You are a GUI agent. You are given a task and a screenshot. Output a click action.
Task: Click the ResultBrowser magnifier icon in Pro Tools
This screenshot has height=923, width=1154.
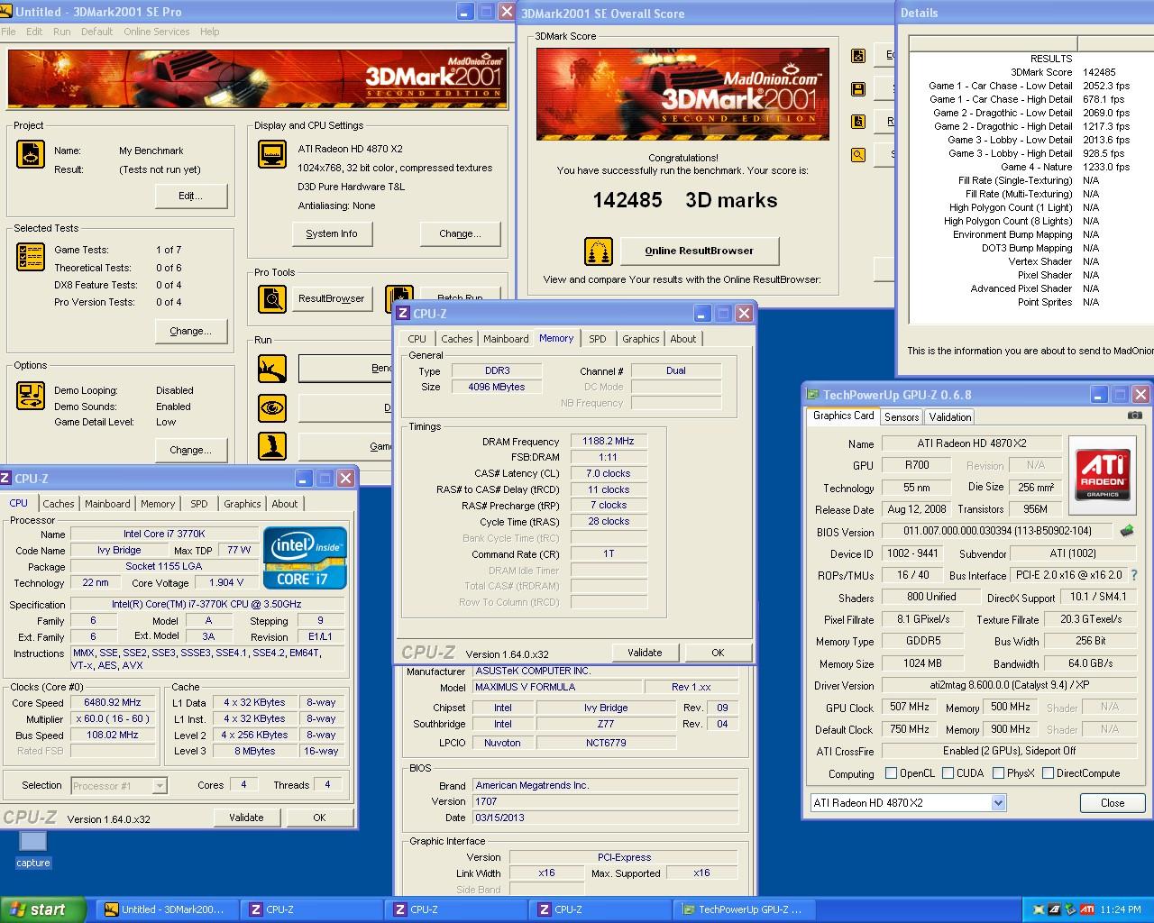tap(272, 298)
